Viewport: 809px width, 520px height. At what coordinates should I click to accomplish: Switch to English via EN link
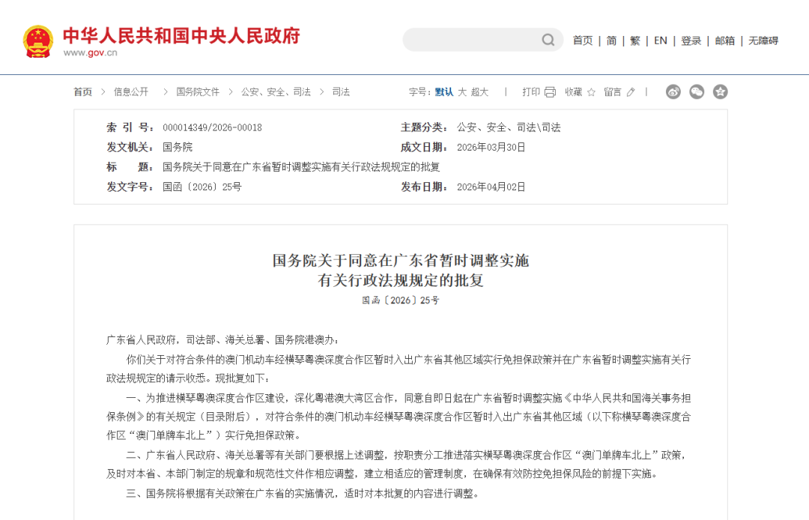click(x=660, y=40)
